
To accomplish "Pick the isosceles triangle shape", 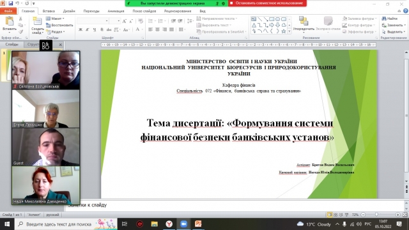I will click(254, 26).
